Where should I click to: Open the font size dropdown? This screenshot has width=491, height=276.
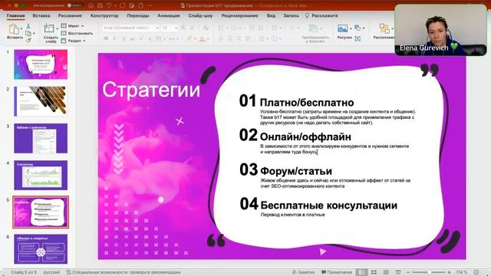click(x=176, y=28)
